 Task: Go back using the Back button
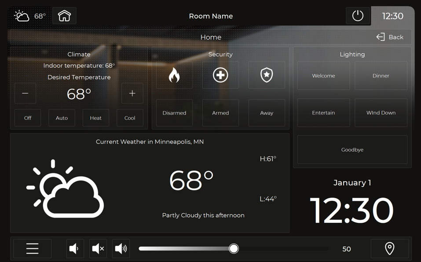coord(390,37)
